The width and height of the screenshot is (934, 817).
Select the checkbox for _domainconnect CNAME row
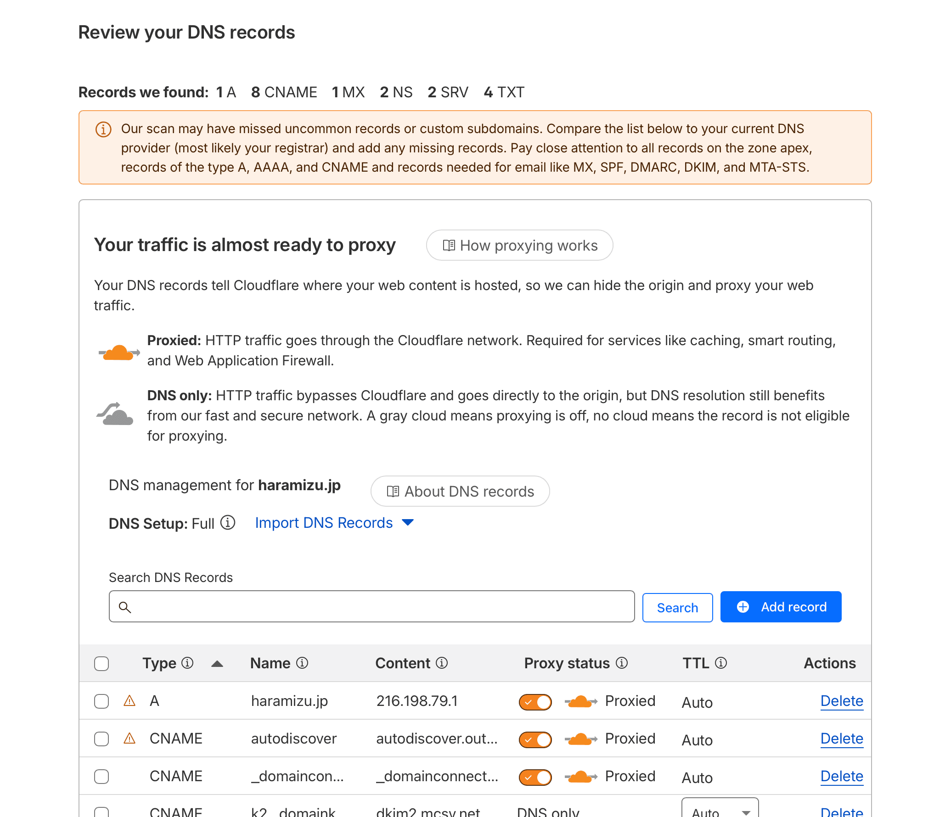pyautogui.click(x=101, y=777)
